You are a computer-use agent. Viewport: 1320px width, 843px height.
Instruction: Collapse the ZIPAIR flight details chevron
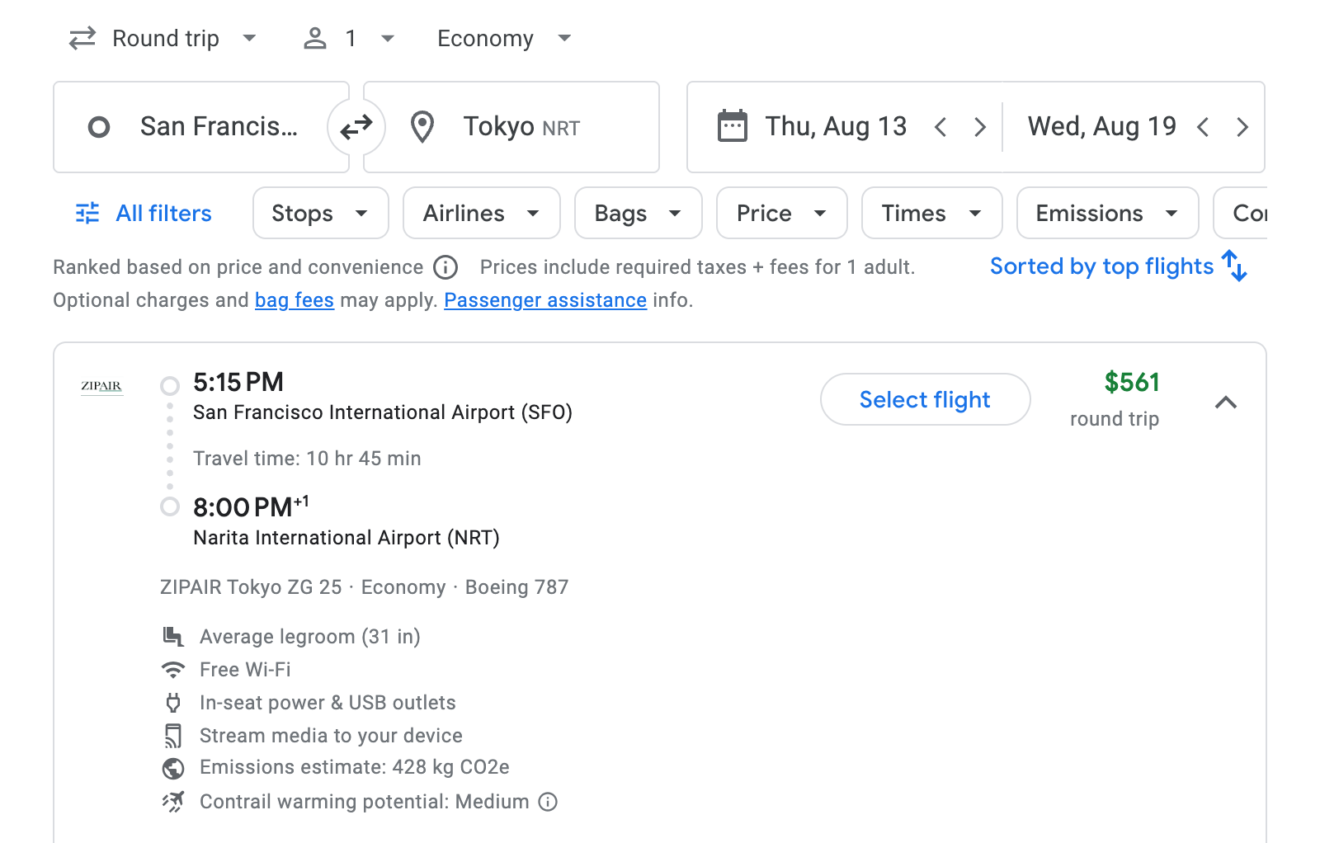tap(1227, 403)
